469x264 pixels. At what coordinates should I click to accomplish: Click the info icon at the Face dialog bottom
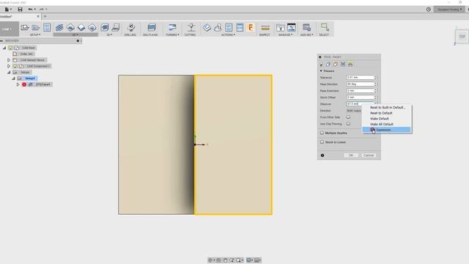(x=322, y=155)
